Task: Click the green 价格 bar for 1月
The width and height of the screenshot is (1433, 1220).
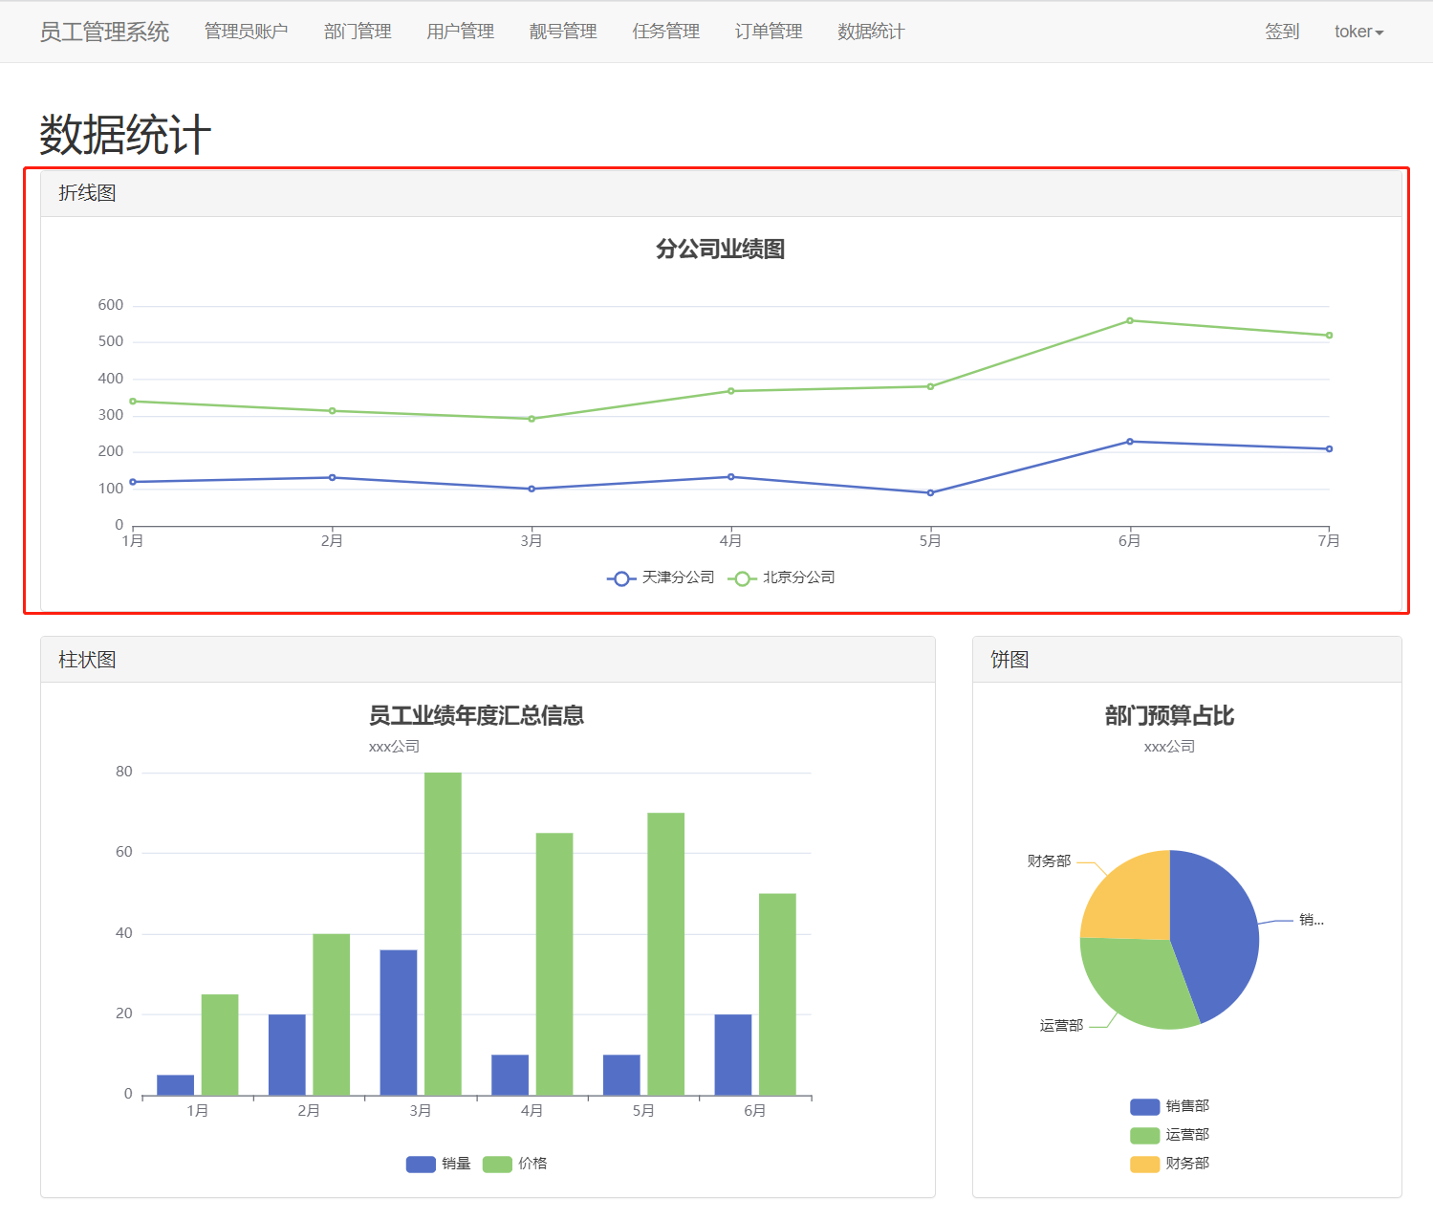Action: 220,1045
